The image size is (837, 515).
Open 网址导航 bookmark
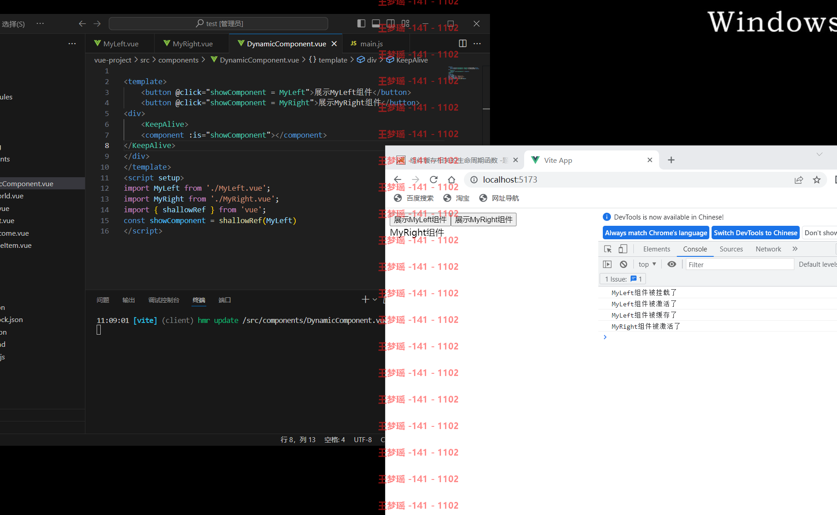[x=499, y=198]
